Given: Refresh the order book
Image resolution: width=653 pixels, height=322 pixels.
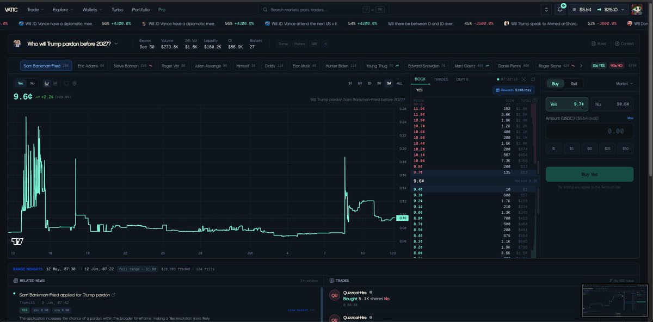Looking at the screenshot, I should tap(533, 79).
